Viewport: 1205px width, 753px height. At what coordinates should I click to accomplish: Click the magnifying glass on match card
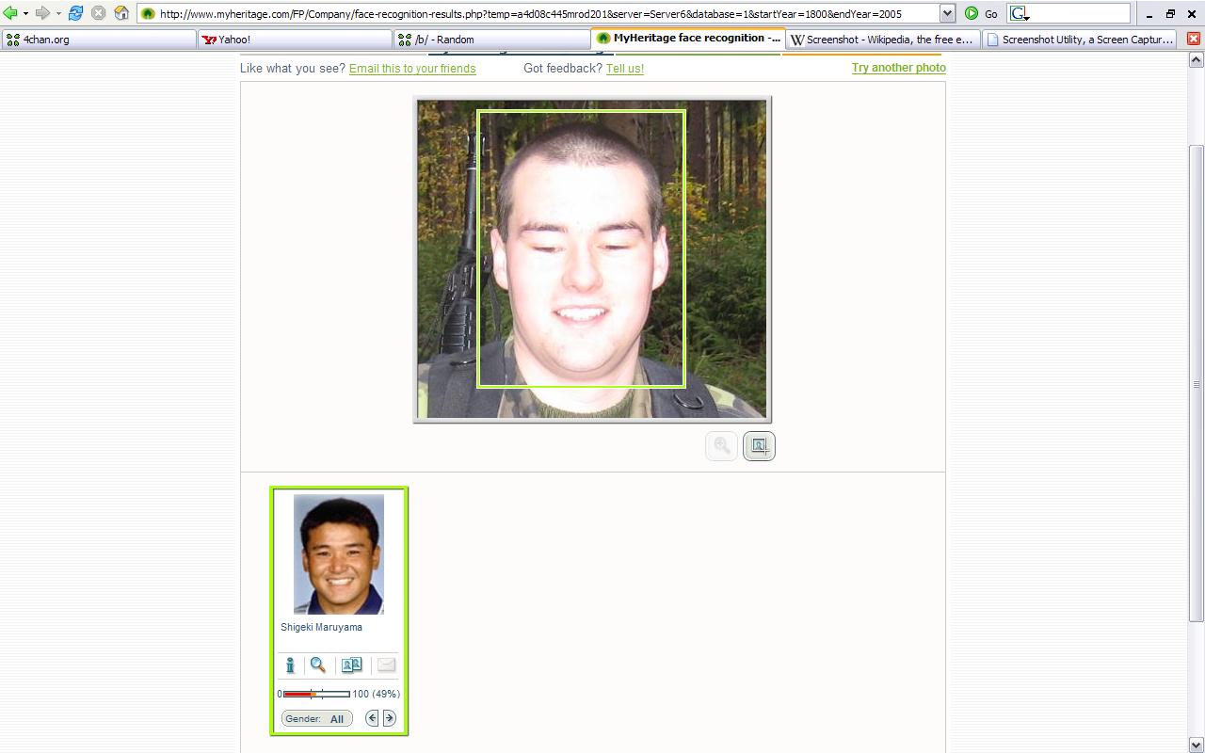318,665
